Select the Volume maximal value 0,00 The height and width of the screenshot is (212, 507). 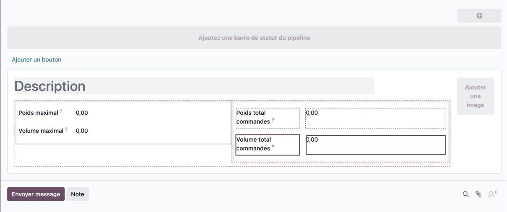click(82, 131)
